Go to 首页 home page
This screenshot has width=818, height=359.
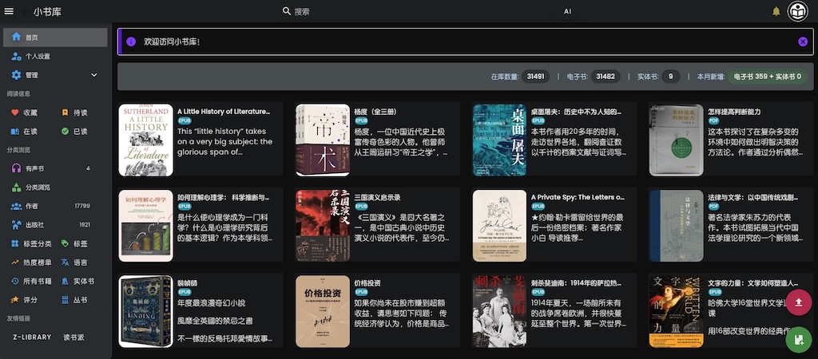tap(55, 37)
